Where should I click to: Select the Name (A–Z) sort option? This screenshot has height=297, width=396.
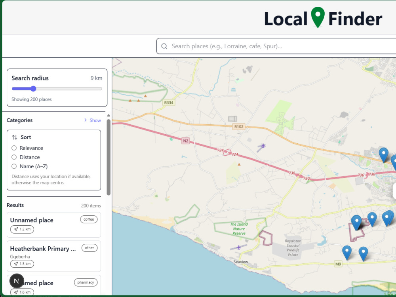(x=14, y=166)
